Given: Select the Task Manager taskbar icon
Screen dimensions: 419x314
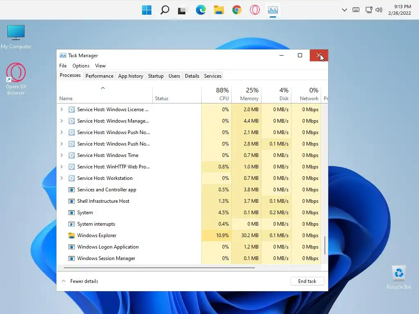Looking at the screenshot, I should point(273,10).
